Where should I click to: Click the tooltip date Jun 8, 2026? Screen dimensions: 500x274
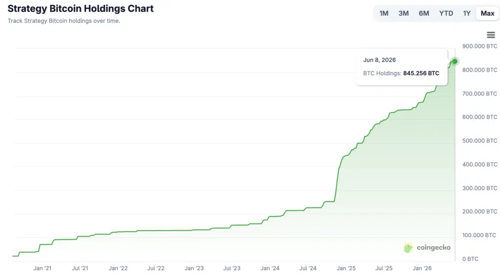tap(379, 60)
